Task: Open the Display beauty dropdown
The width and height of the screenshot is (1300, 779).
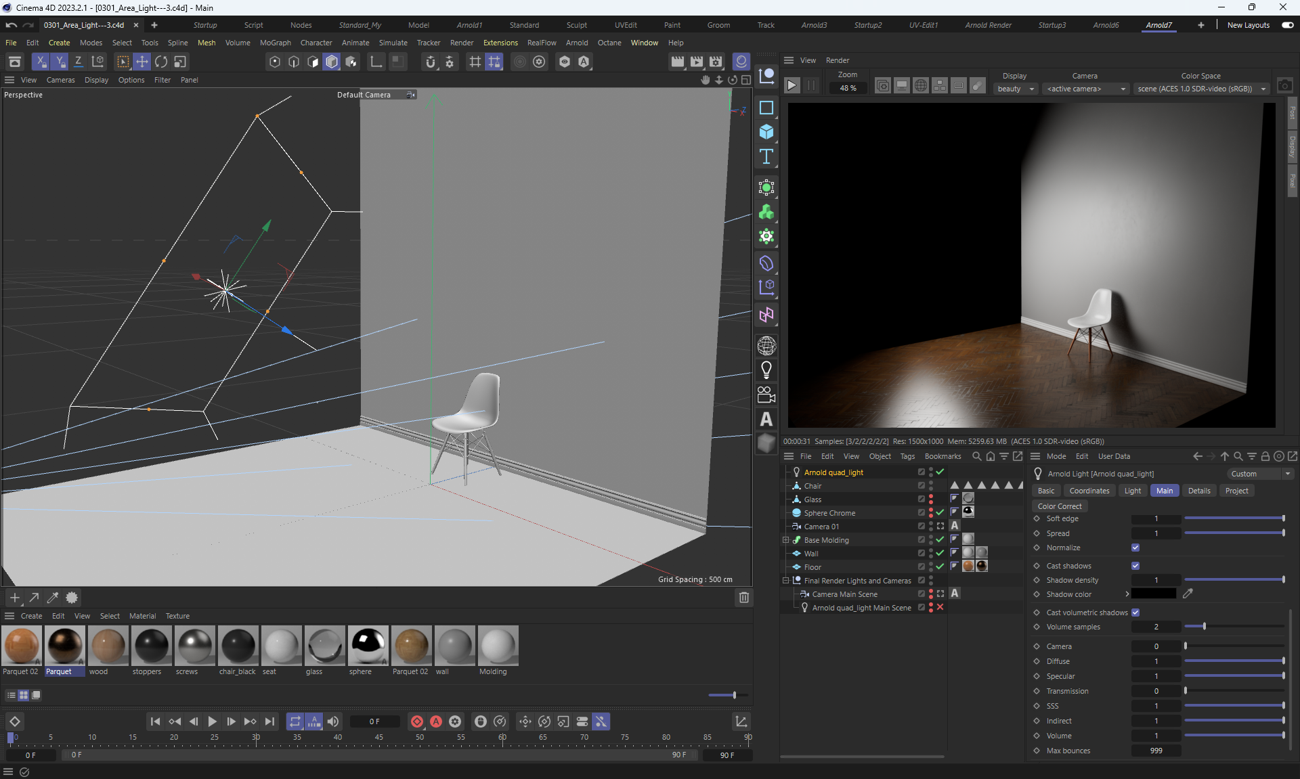Action: 1016,89
